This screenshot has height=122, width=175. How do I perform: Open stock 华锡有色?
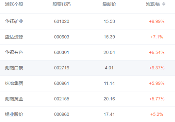click(x=14, y=52)
